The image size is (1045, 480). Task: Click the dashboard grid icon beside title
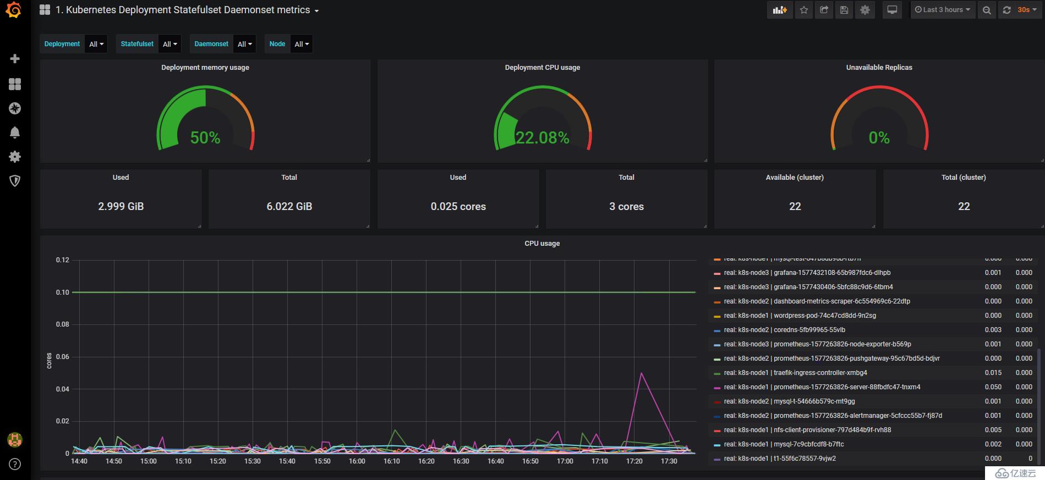[45, 10]
